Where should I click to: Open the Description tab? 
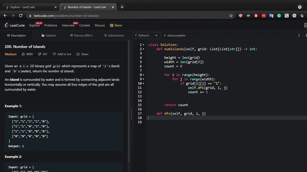coord(16,35)
